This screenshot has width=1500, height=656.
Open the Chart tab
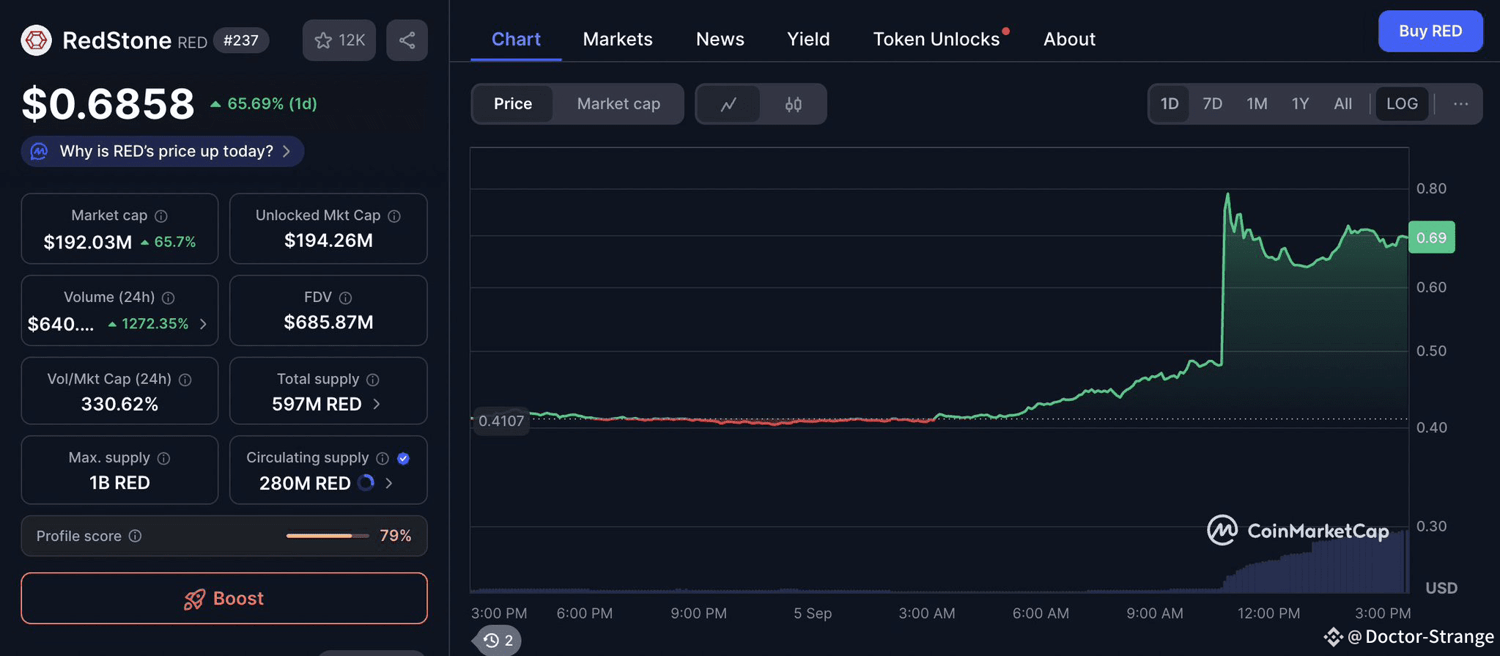coord(516,40)
